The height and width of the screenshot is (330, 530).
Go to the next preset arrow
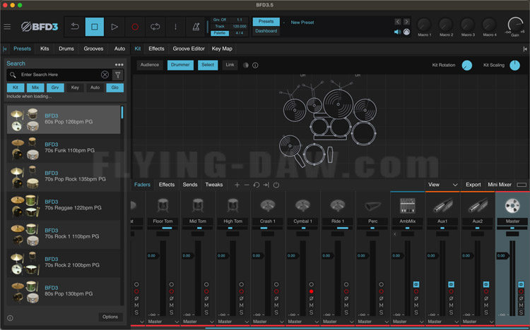click(x=406, y=22)
